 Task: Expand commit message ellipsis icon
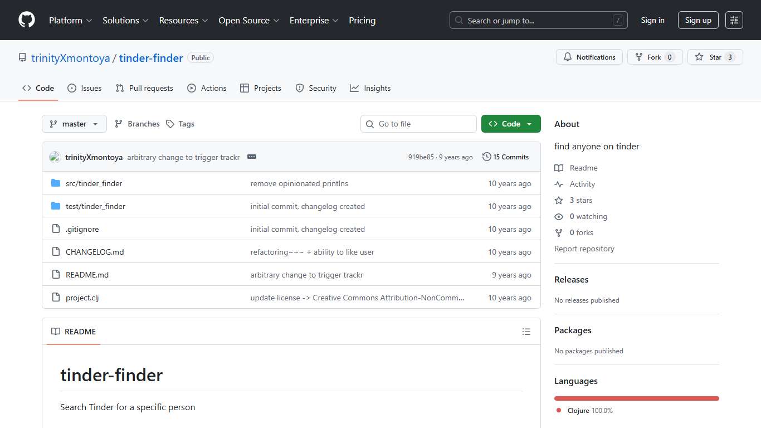(252, 157)
